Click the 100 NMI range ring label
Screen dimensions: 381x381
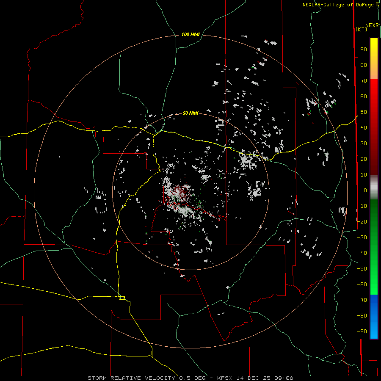190,35
